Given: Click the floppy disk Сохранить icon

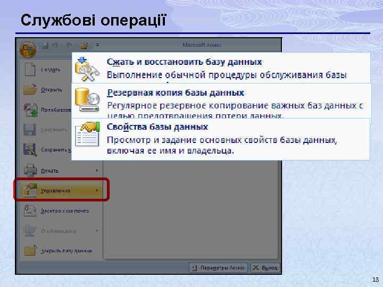Looking at the screenshot, I should (x=30, y=130).
